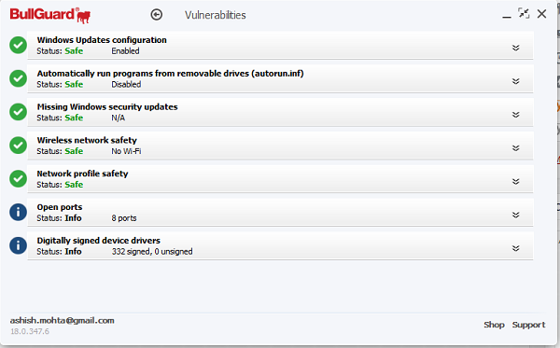Click the back arrow icon

[x=157, y=15]
